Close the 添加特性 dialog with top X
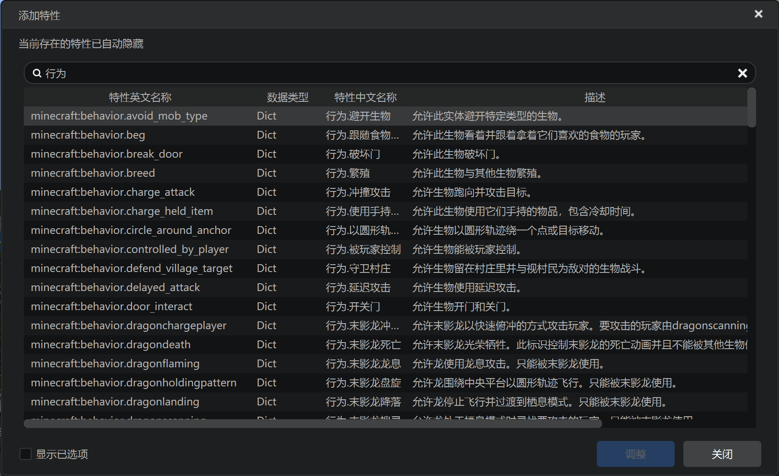 coord(758,14)
